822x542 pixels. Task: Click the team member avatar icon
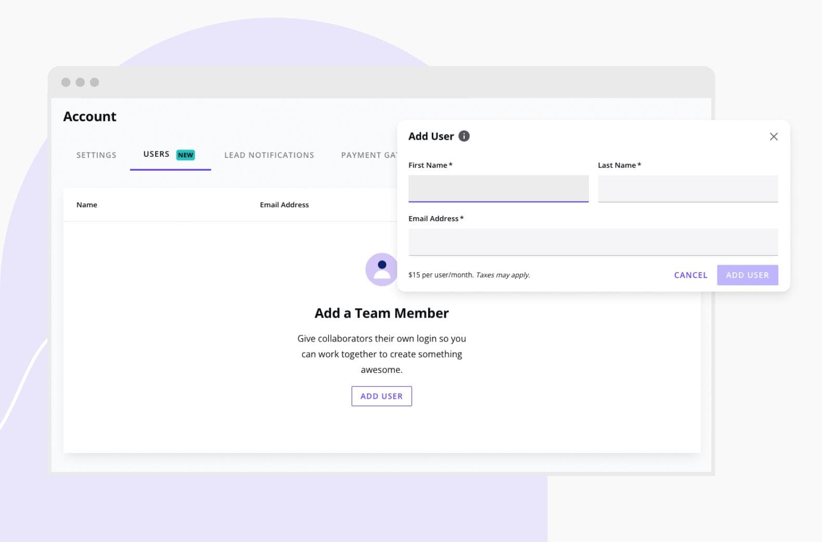click(381, 270)
